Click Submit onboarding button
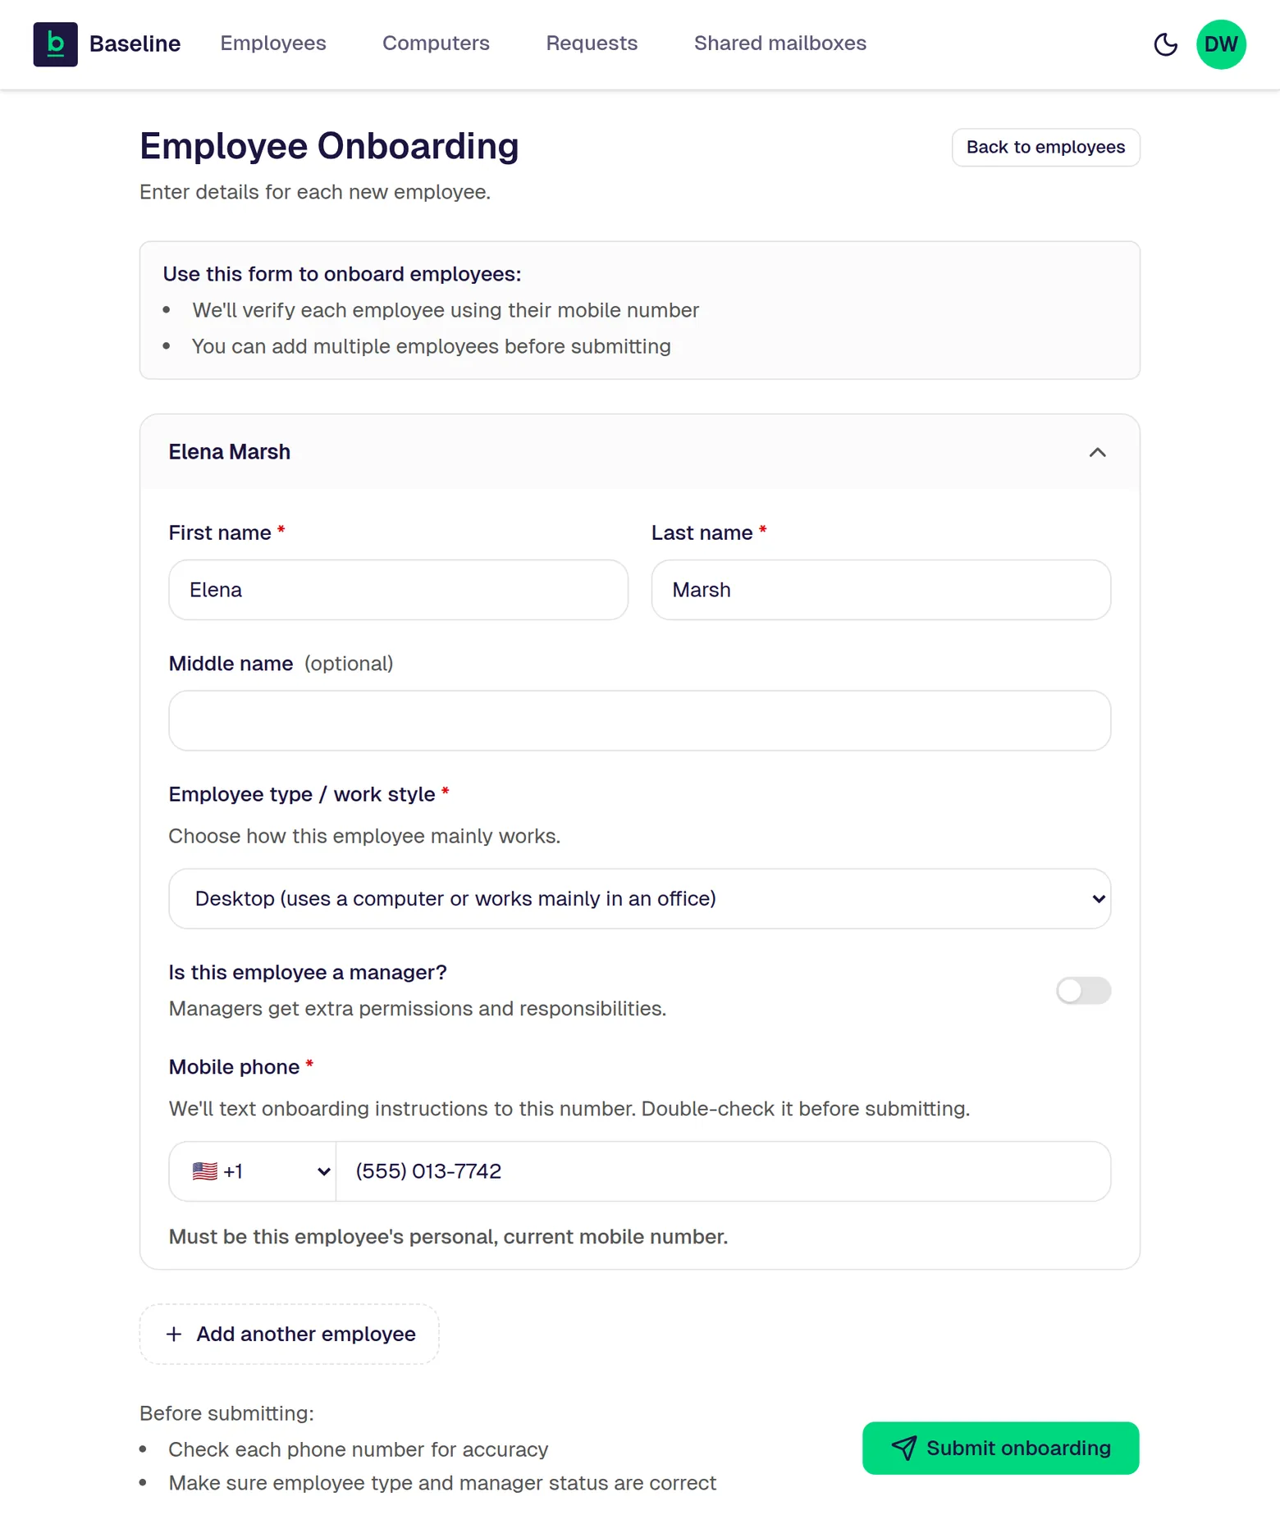This screenshot has width=1280, height=1515. tap(1000, 1448)
